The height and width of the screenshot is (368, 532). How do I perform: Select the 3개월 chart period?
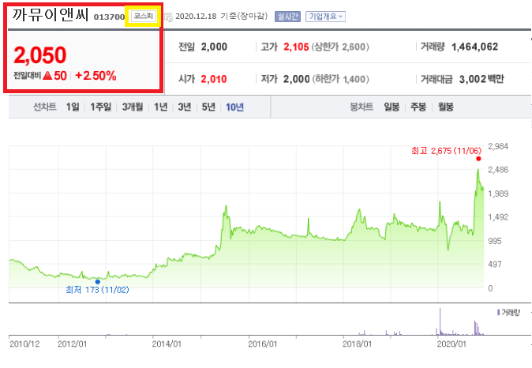133,107
